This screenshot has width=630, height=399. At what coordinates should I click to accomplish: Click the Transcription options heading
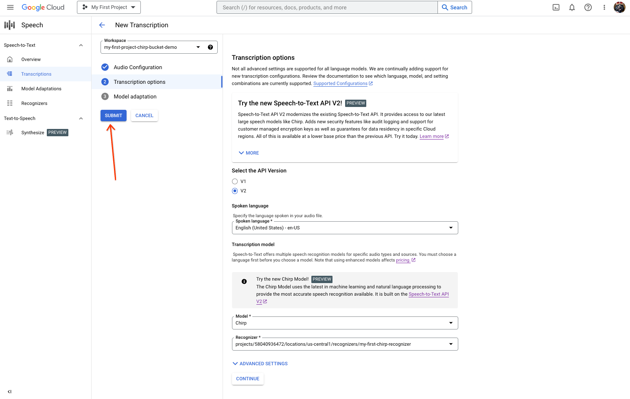(x=263, y=58)
